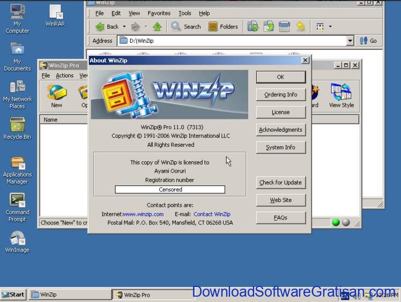Image resolution: width=401 pixels, height=302 pixels.
Task: Click the WinZip logo banner image
Action: [x=169, y=95]
